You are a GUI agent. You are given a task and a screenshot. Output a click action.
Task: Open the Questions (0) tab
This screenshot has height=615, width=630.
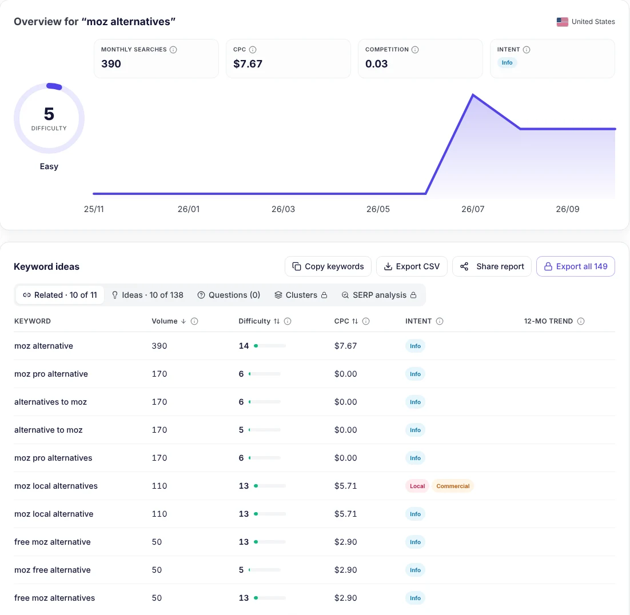coord(229,295)
